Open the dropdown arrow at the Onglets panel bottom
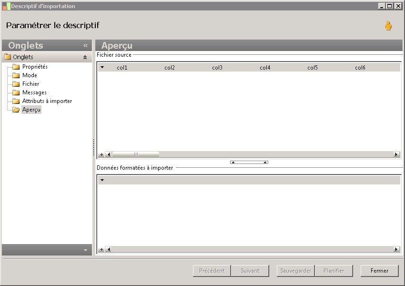 pyautogui.click(x=85, y=250)
